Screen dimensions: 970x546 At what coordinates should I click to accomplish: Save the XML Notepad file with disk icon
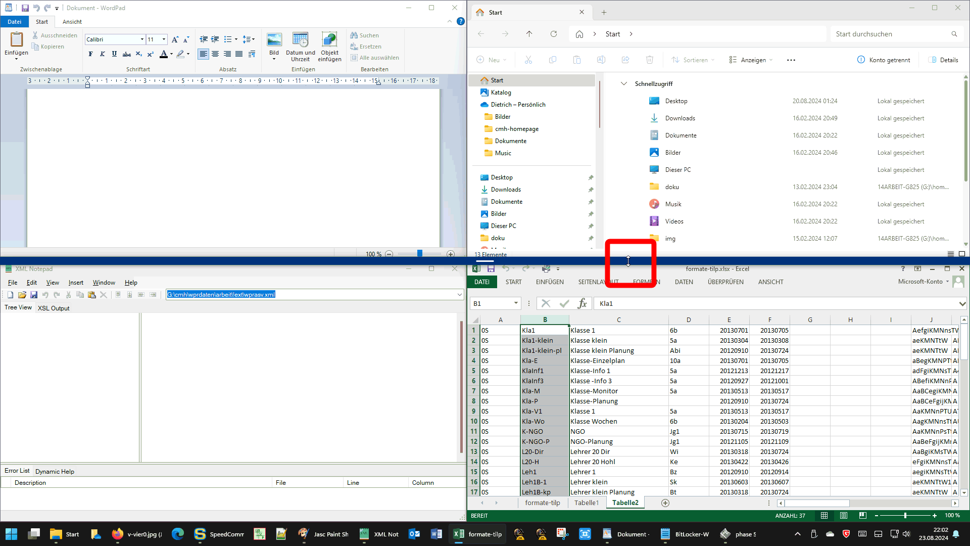[x=34, y=295]
